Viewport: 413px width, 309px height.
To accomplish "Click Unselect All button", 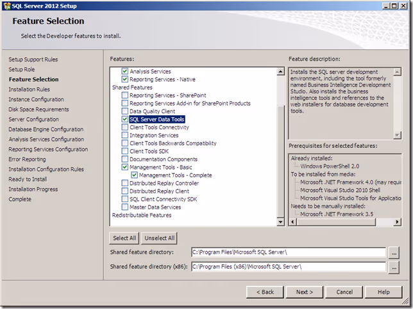I will pyautogui.click(x=159, y=238).
